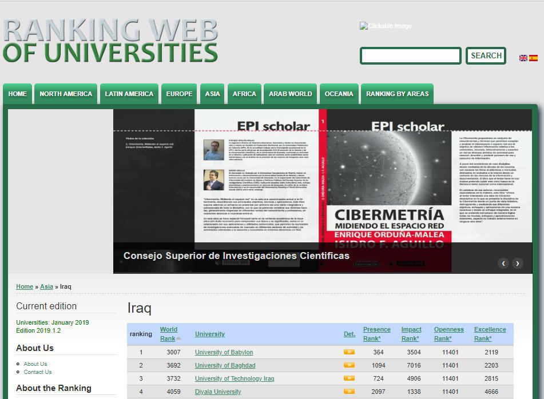This screenshot has height=399, width=544.
Task: Advance the banner with the right carousel arrow
Action: coord(517,263)
